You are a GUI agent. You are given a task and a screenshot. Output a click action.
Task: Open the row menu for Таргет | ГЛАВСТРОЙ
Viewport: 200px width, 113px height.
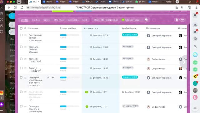click(25, 68)
